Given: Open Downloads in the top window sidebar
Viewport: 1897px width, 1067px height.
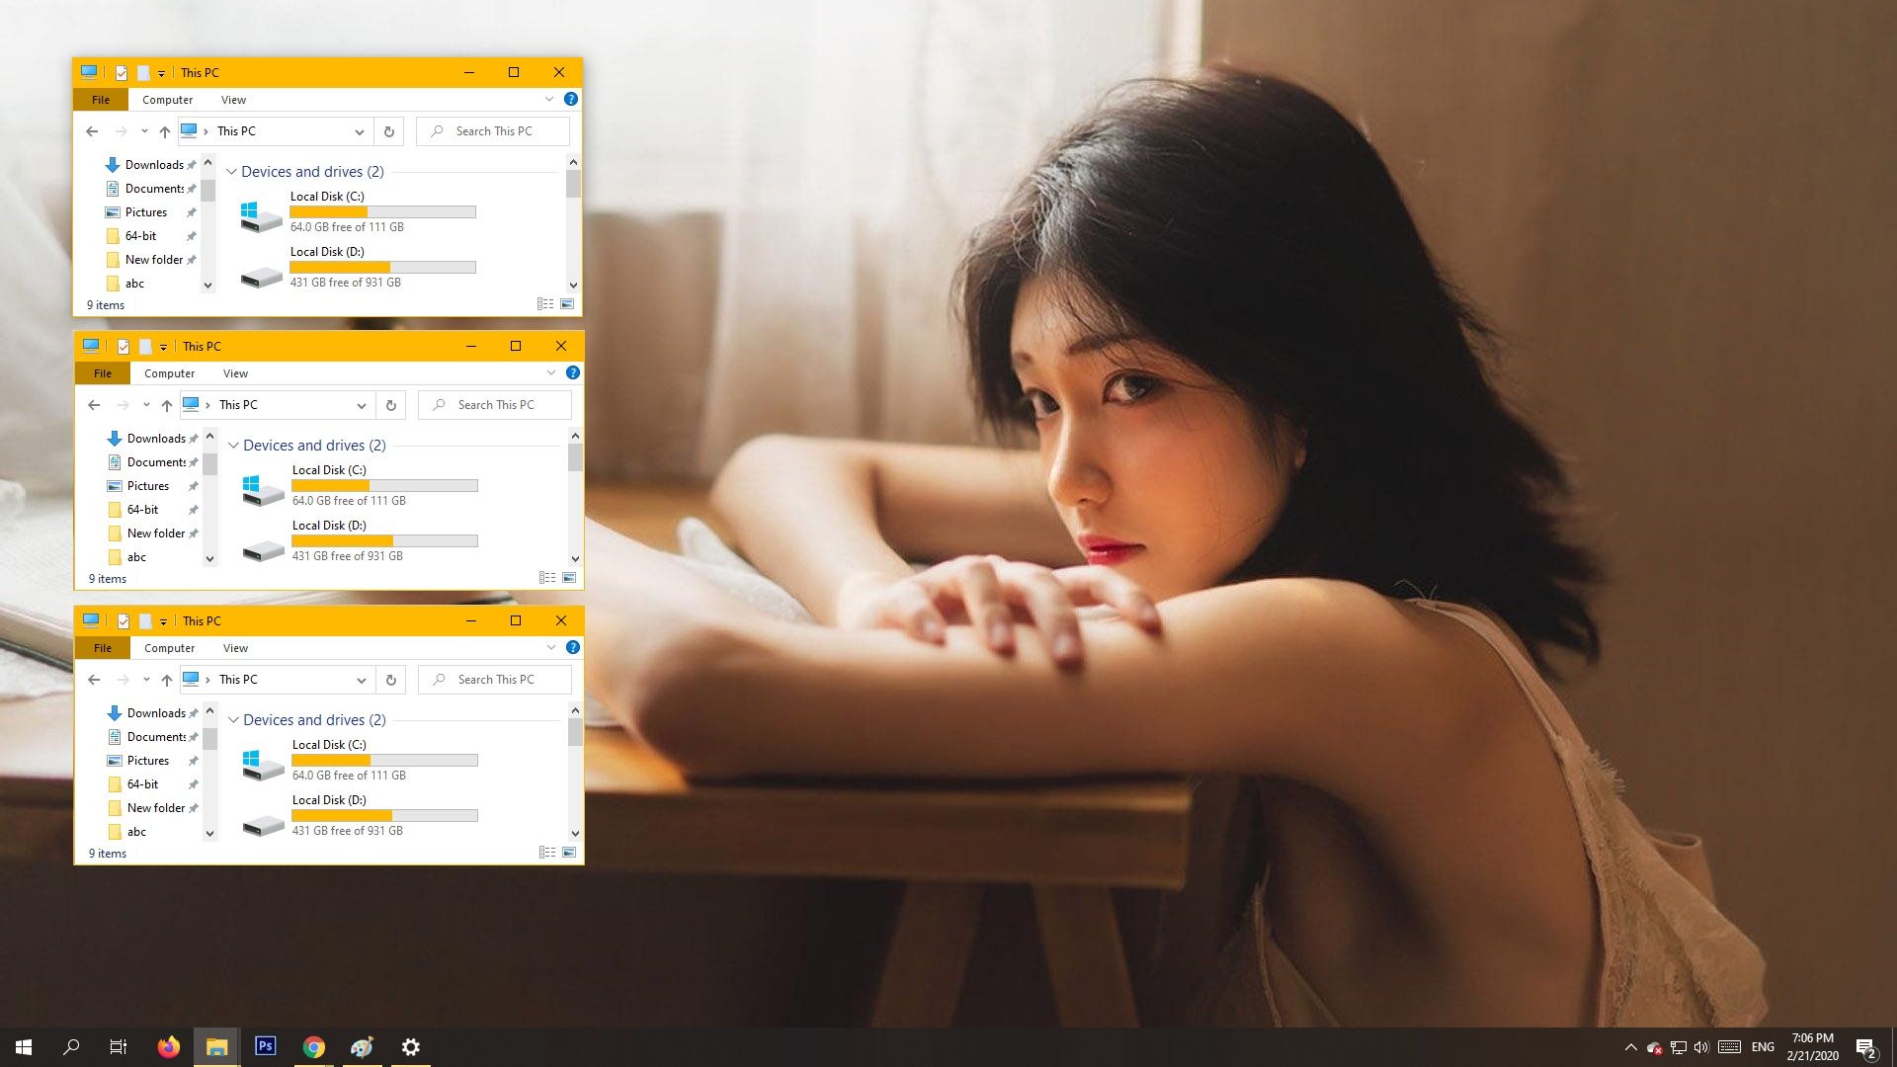Looking at the screenshot, I should (154, 165).
